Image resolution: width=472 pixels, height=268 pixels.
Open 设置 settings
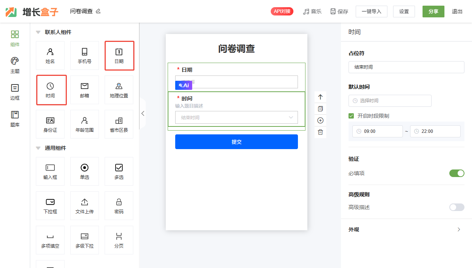(404, 11)
